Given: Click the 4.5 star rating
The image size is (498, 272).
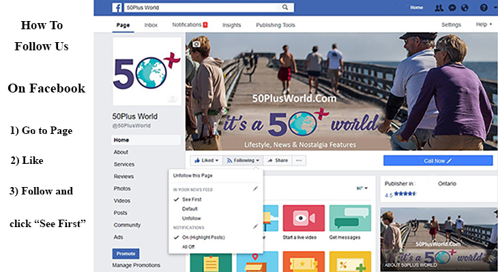Looking at the screenshot, I should pos(400,194).
